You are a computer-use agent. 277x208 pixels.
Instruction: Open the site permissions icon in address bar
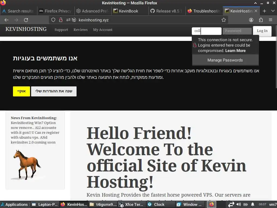[68, 20]
